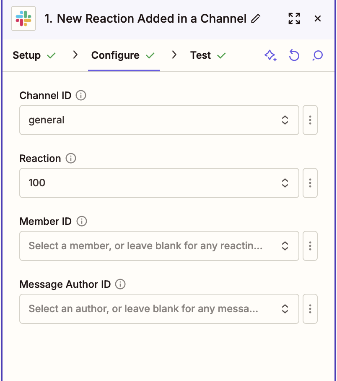Open the search magnifier icon

pos(318,55)
